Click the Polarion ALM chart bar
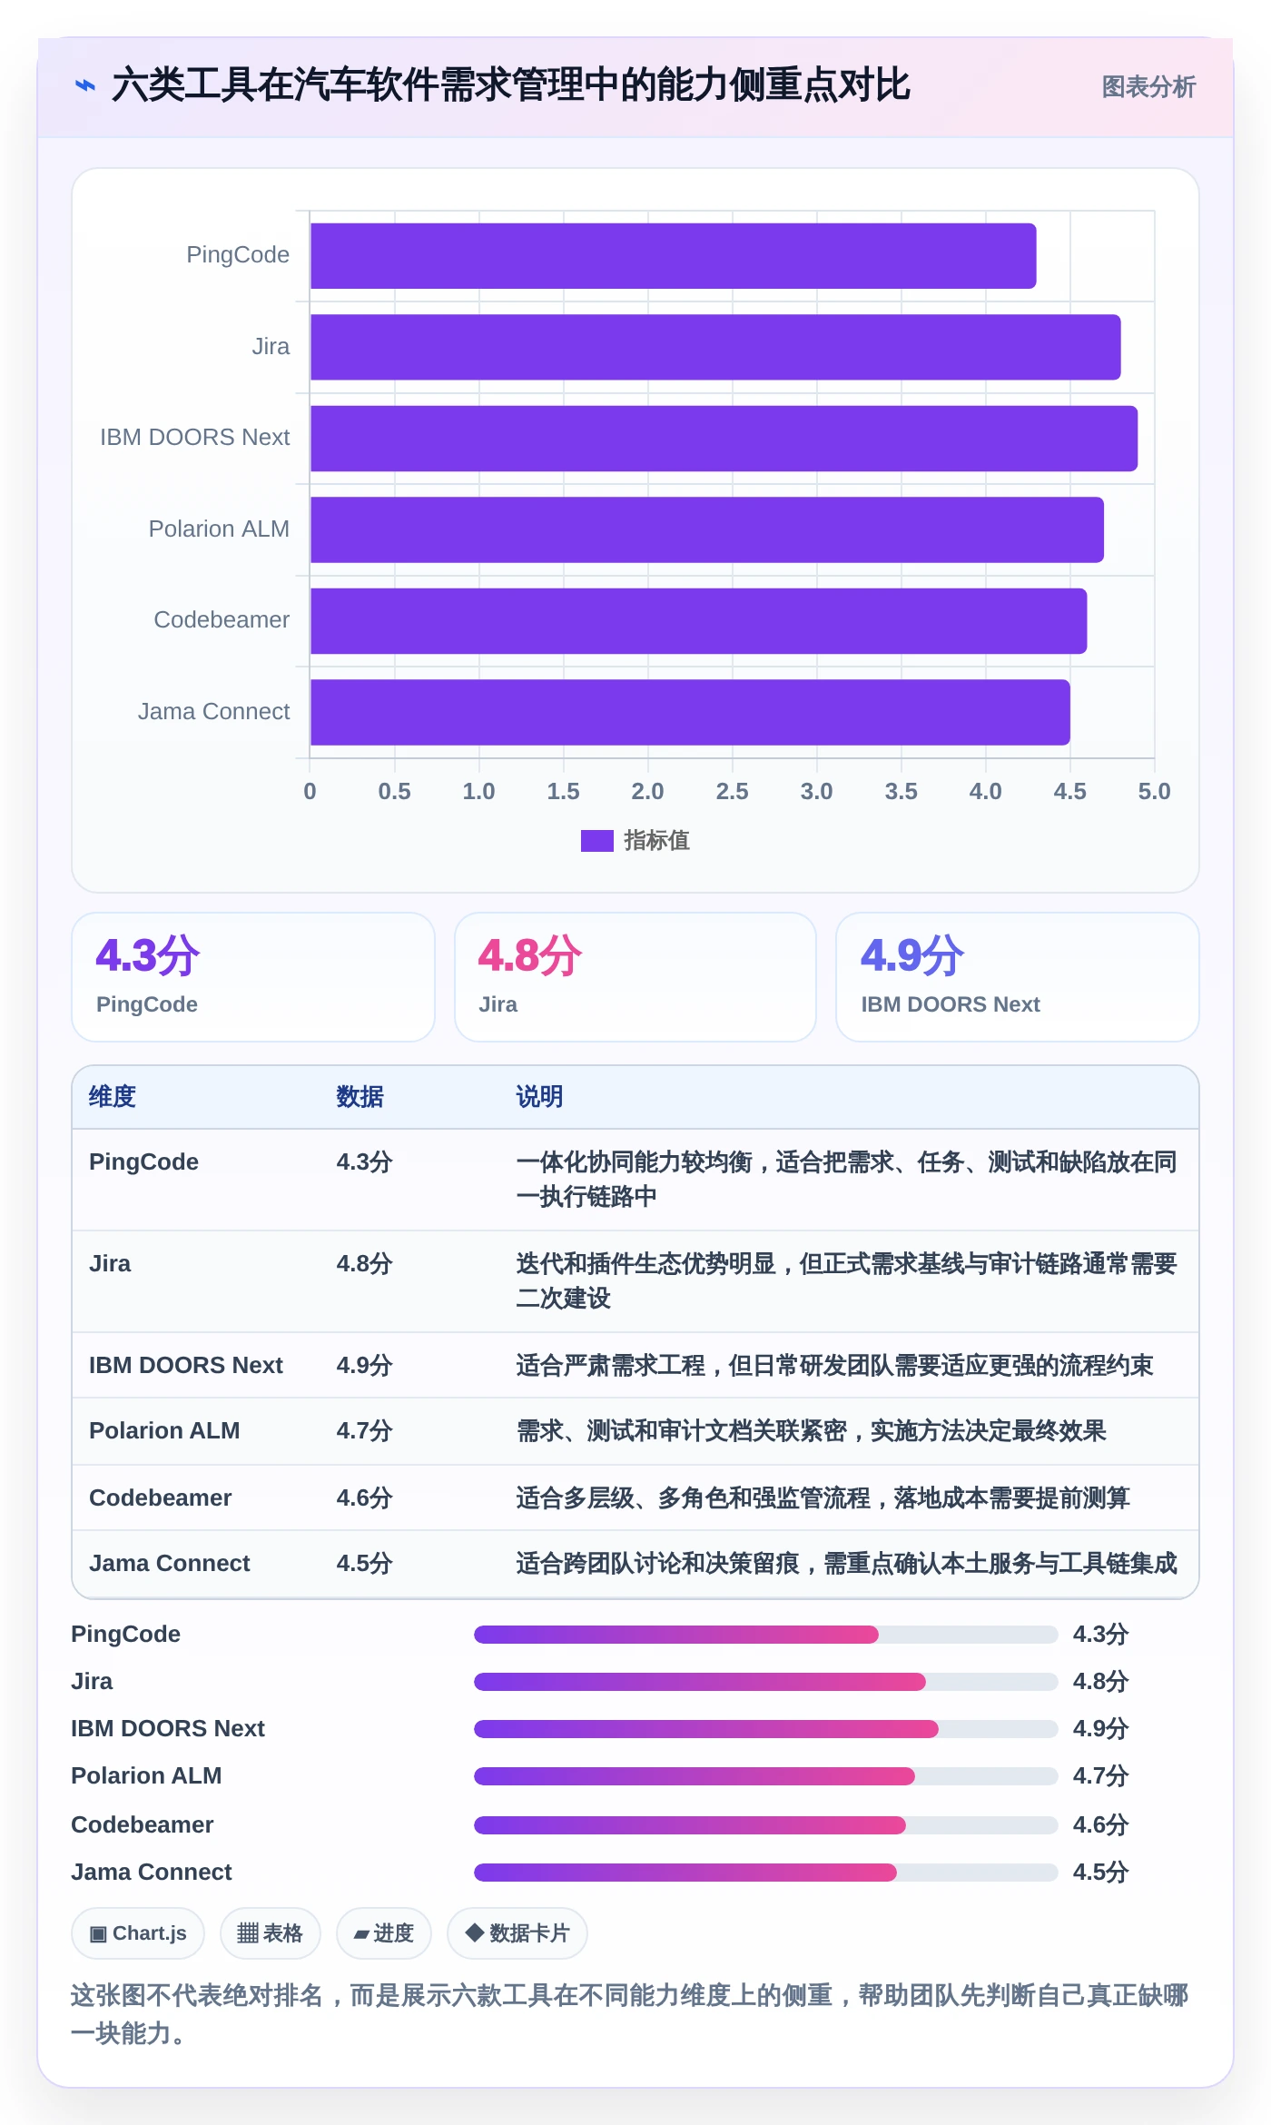Viewport: 1271px width, 2125px height. (x=706, y=529)
